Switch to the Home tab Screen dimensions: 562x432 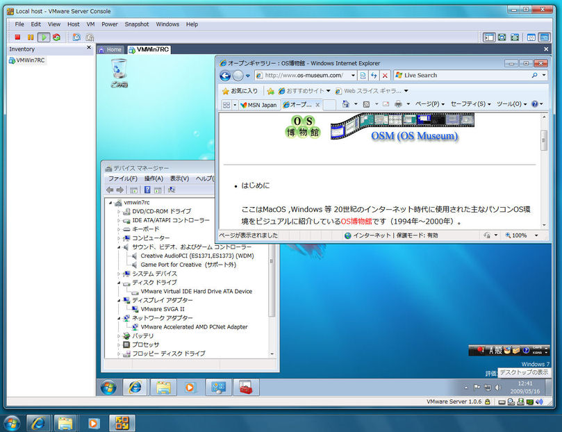tap(110, 50)
